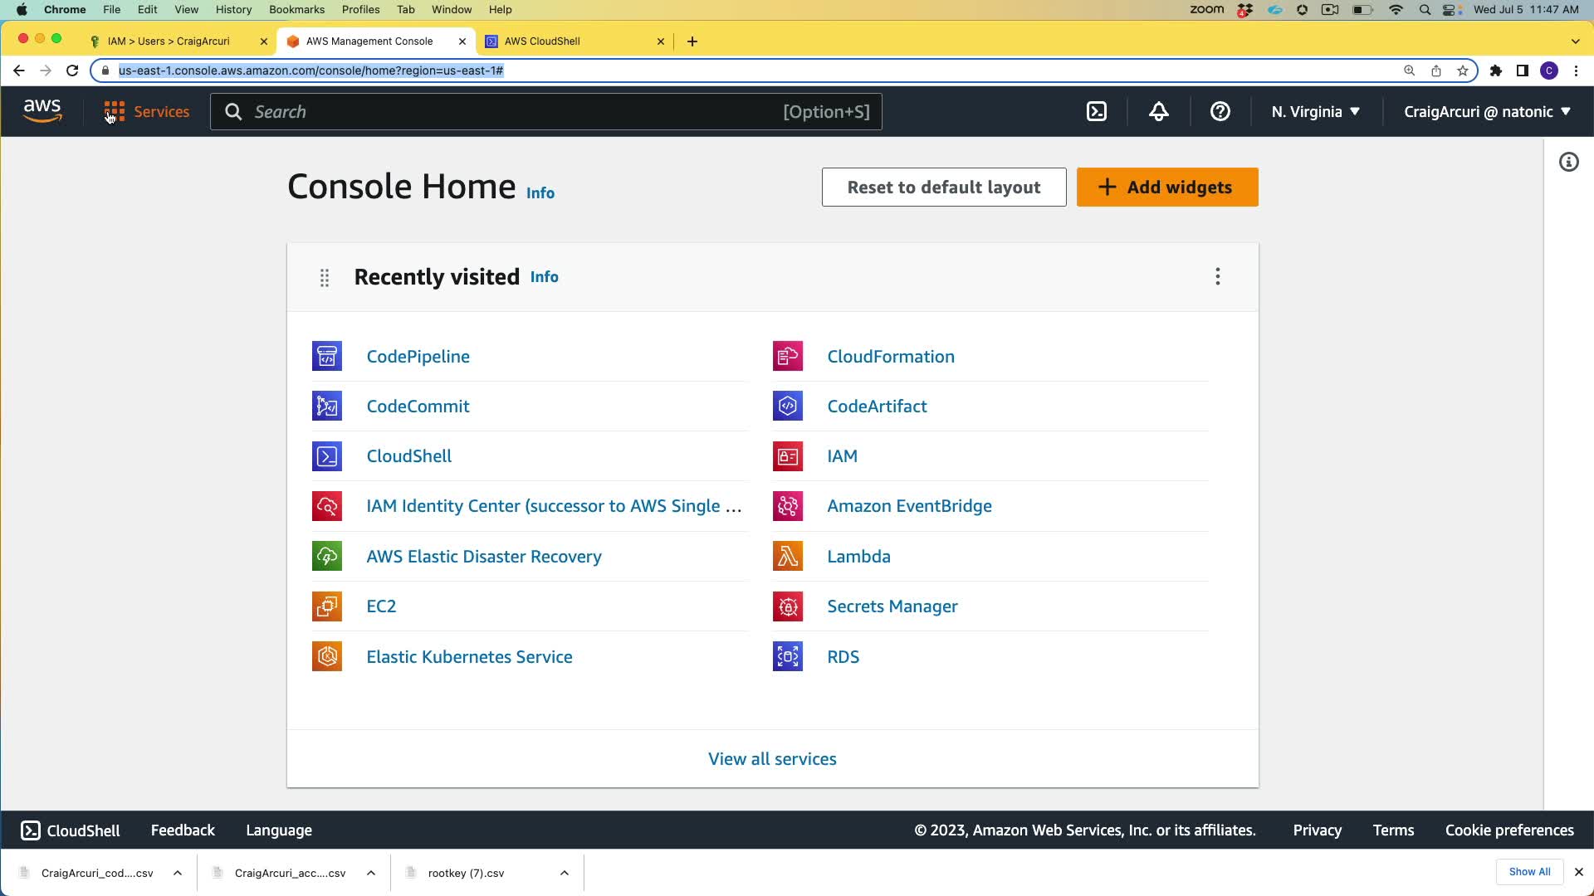The image size is (1594, 896).
Task: Switch to the AWS CloudShell browser tab
Action: (573, 41)
